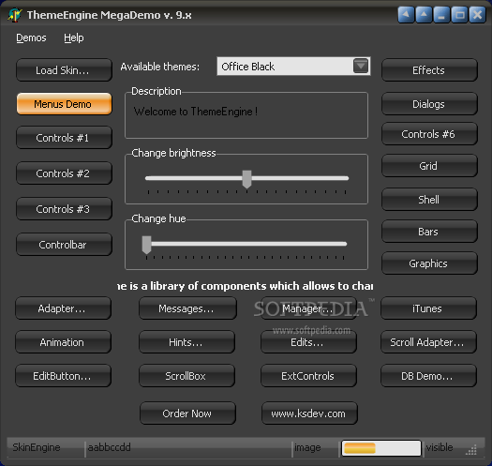
Task: Click the hue slider thumb
Action: tap(146, 245)
